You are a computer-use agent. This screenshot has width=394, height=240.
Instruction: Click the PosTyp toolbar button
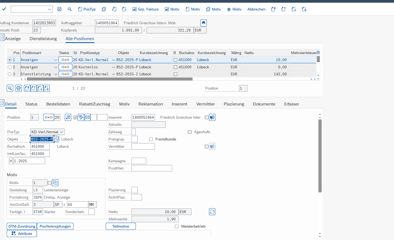click(87, 9)
